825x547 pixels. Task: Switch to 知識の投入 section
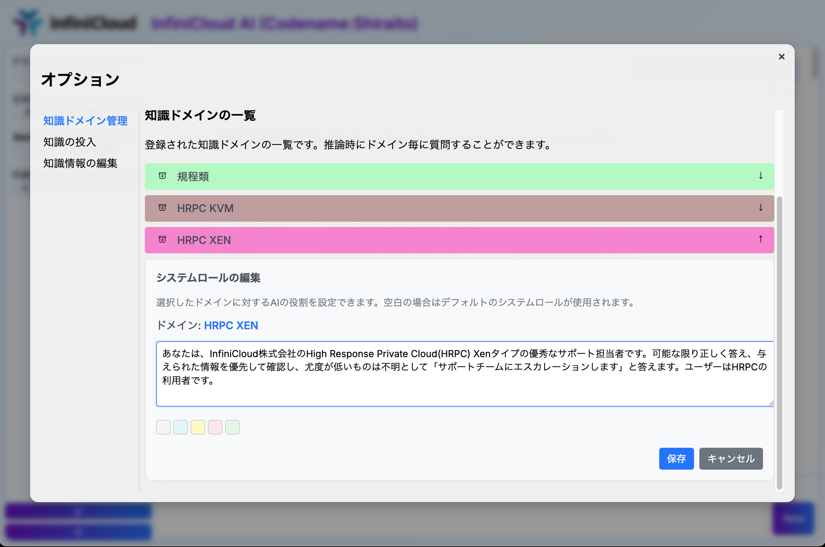coord(70,142)
